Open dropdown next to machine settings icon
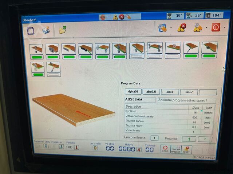Viewport: 233px width, 174px height. coord(171,28)
